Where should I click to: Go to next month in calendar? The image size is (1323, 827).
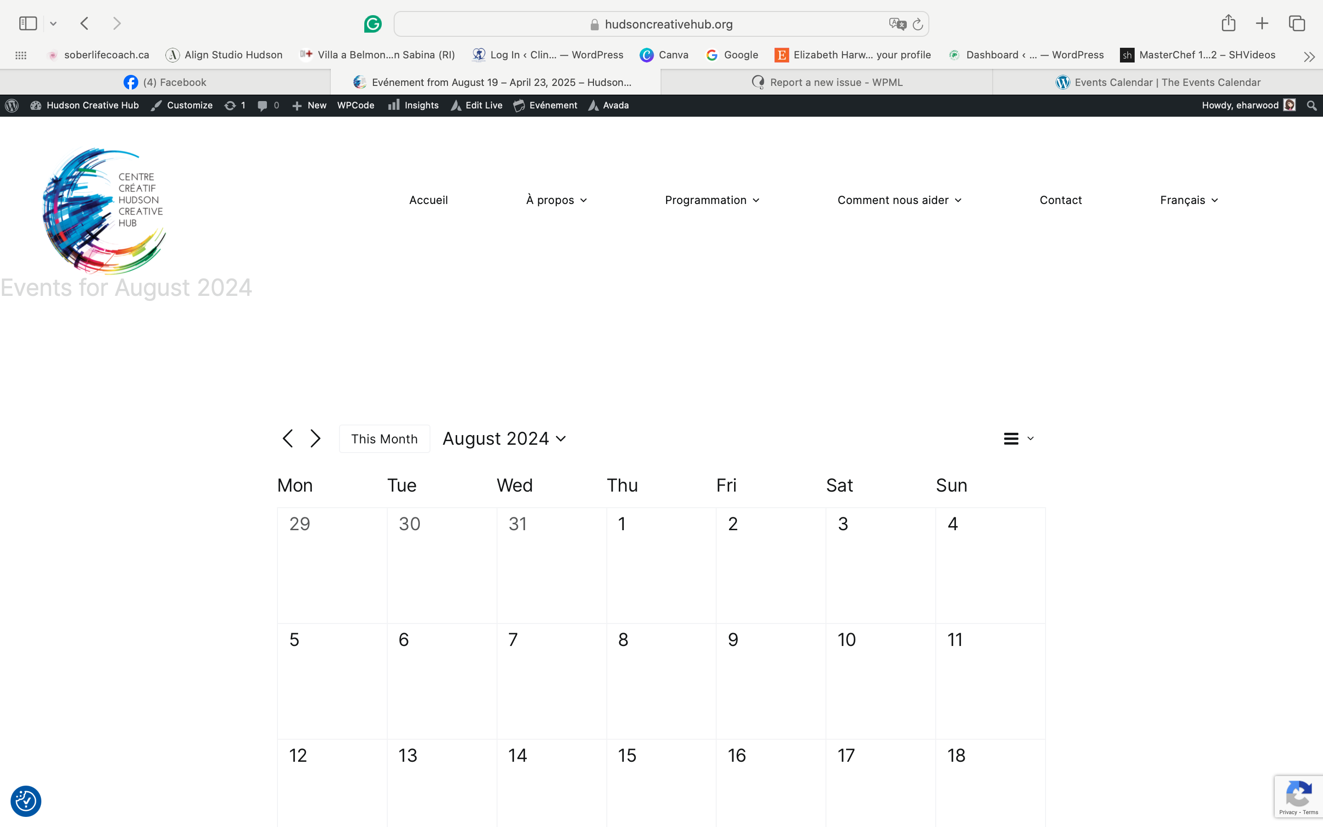click(x=316, y=439)
